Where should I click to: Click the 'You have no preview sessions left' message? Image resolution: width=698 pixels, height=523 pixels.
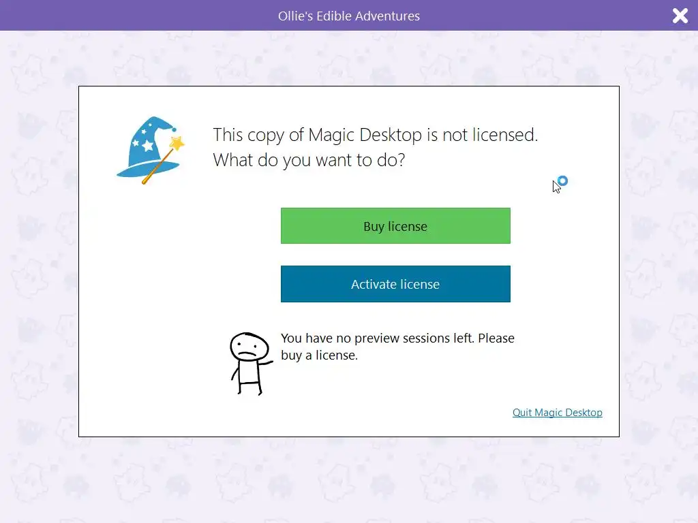coord(397,347)
